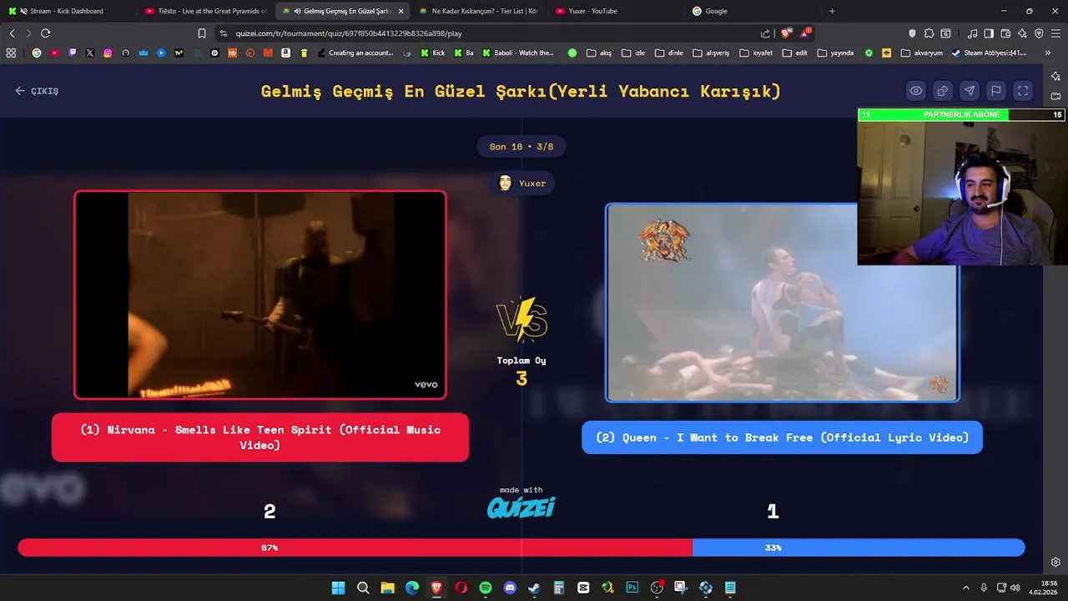The height and width of the screenshot is (601, 1068).
Task: Click the flag report icon
Action: coord(996,91)
